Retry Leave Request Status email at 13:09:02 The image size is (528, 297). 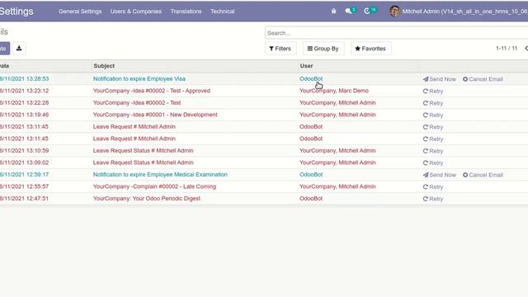(x=432, y=163)
